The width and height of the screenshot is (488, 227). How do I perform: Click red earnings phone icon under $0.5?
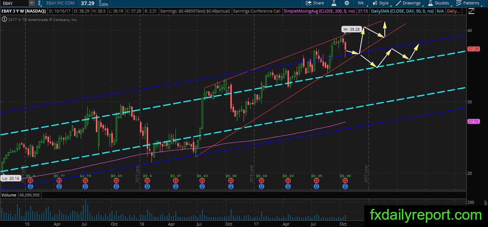point(147,181)
